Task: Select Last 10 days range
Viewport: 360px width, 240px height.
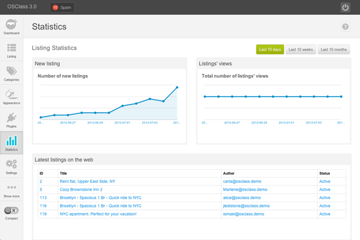Action: click(269, 49)
